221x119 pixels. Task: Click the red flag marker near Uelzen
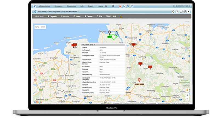pos(150,67)
